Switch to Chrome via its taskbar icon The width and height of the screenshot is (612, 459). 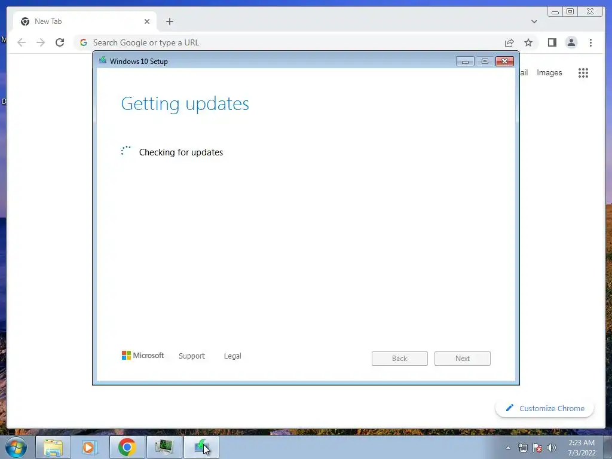pos(127,447)
